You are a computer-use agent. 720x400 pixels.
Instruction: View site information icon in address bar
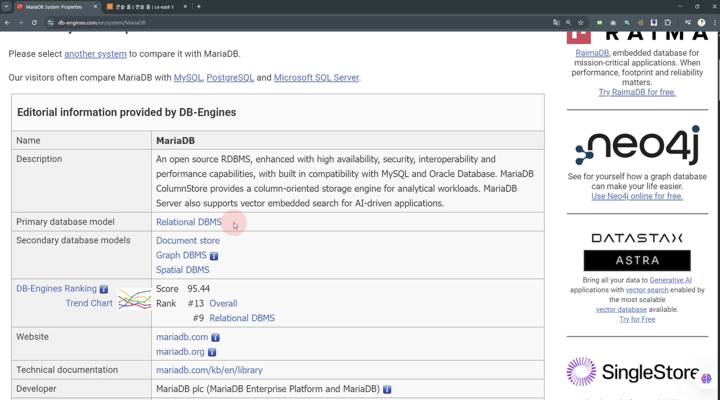pos(50,23)
